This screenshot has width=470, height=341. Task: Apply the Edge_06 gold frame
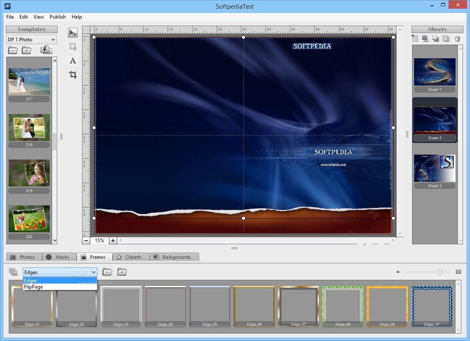[x=254, y=307]
